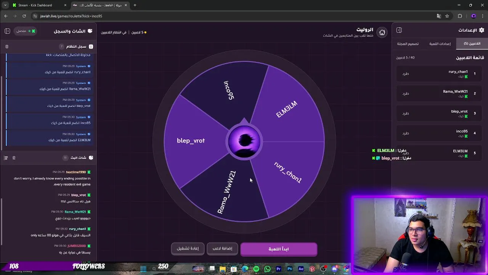Click the chat layout icon beside the trash
This screenshot has width=488, height=275.
point(6,158)
